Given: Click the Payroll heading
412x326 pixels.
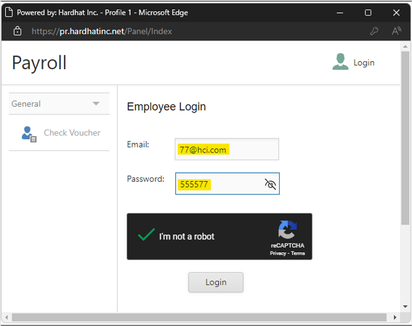Looking at the screenshot, I should 39,63.
